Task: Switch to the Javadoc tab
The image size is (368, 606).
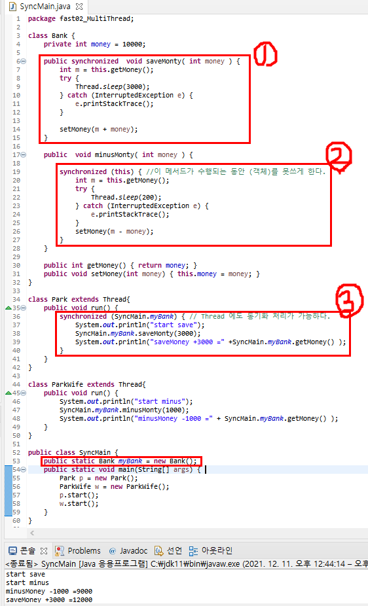Action: pyautogui.click(x=128, y=550)
